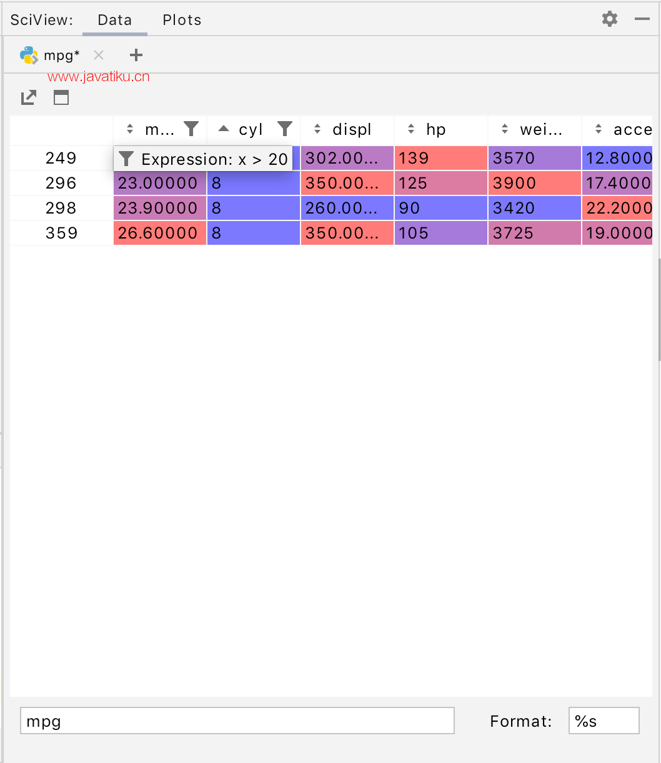Open data in external window icon
This screenshot has height=763, width=661.
(29, 97)
